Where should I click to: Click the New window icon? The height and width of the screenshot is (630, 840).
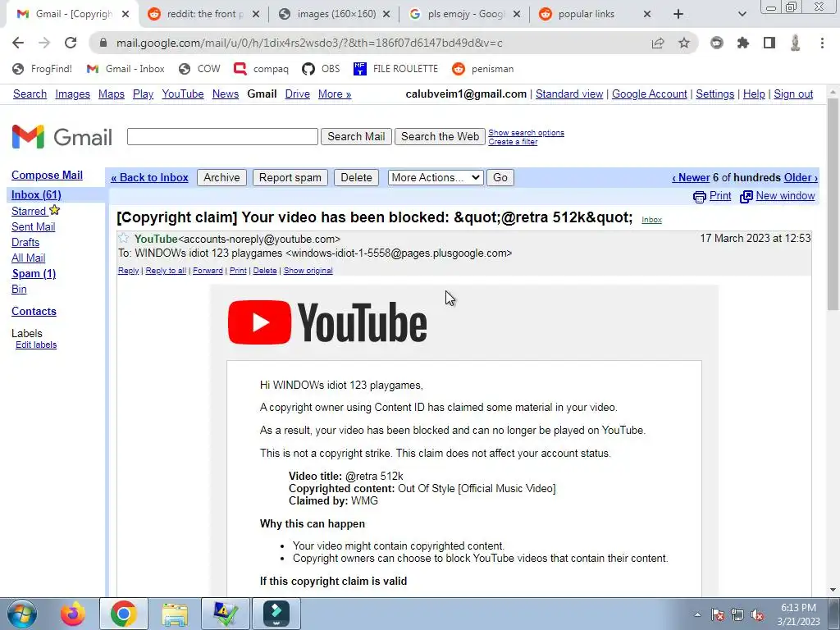[746, 197]
